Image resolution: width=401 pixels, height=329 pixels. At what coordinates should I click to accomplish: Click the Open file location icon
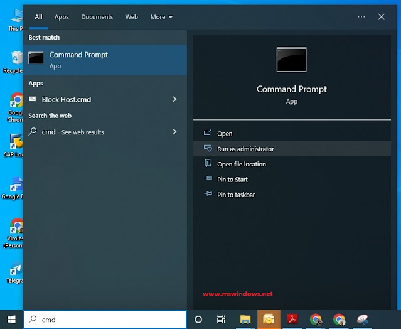point(208,163)
